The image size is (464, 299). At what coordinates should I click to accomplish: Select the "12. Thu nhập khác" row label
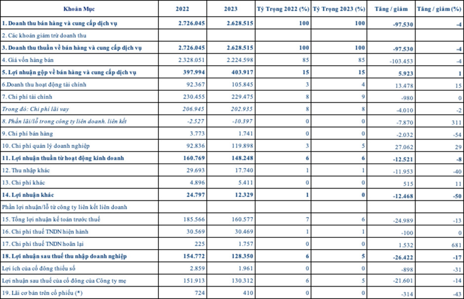point(25,170)
